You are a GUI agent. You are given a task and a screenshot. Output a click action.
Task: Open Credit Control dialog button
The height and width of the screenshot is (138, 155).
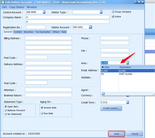click(x=111, y=108)
